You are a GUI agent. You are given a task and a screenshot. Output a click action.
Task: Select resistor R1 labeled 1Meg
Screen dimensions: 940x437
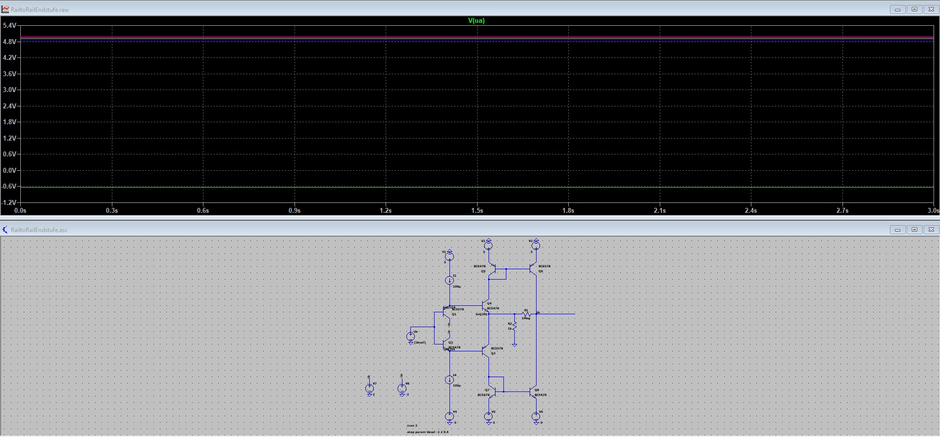tap(526, 314)
